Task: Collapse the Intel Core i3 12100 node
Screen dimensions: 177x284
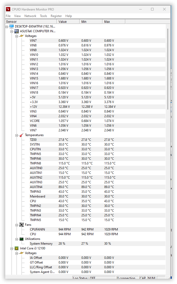Action: 12,248
